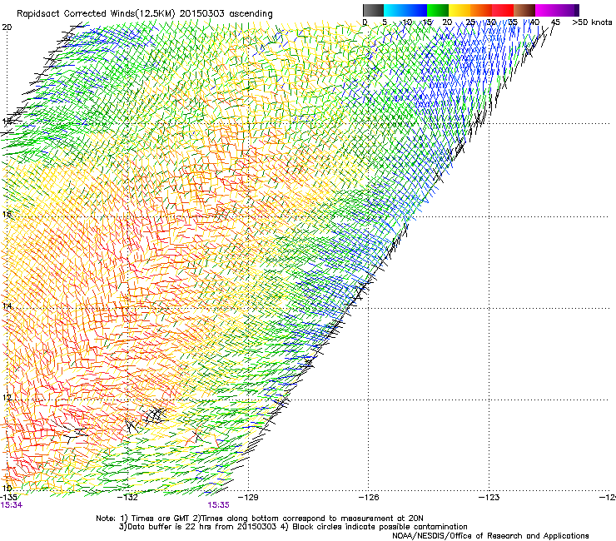Click the latitude '12' axis label
This screenshot has width=616, height=541.
click(x=7, y=398)
